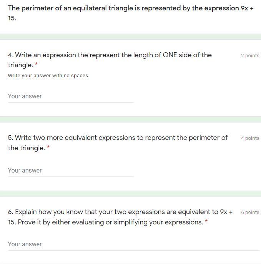
Task: Click the green divider between questions 5 and 6
Action: coord(130,194)
